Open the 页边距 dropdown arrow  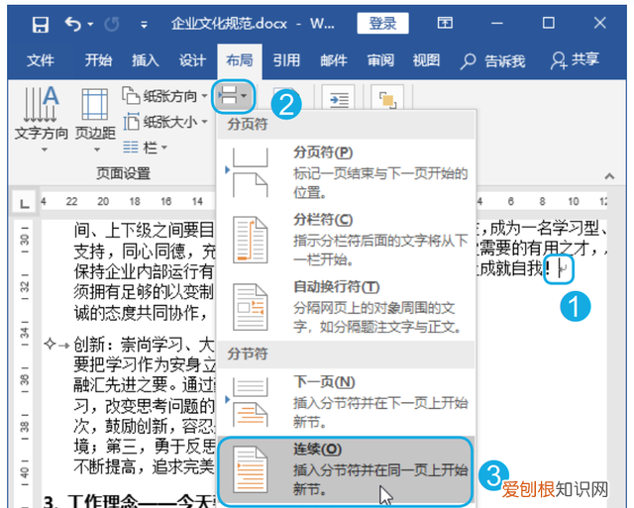coord(97,150)
